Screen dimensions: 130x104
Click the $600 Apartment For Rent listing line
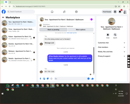tap(58, 26)
